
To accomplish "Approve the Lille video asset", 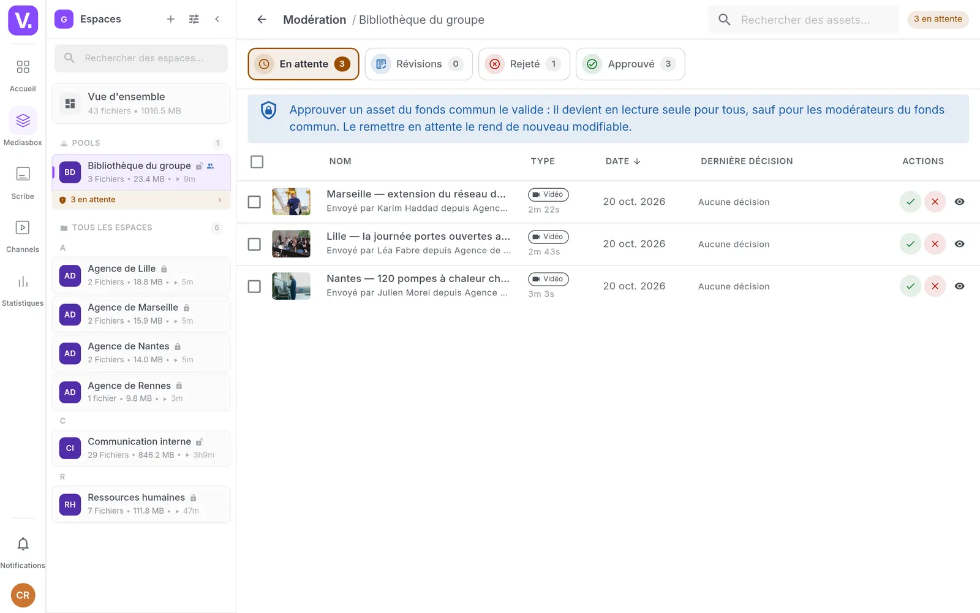I will 910,244.
